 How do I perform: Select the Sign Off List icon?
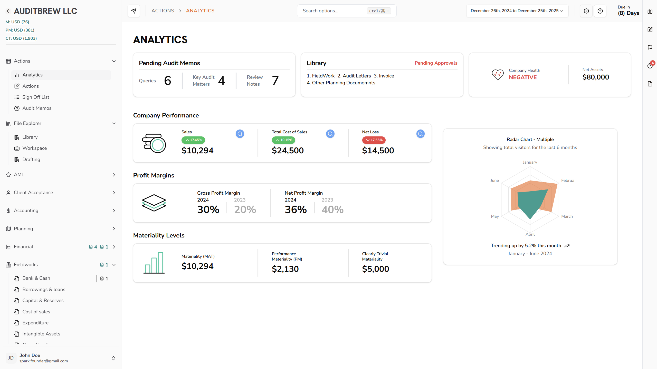(x=17, y=97)
